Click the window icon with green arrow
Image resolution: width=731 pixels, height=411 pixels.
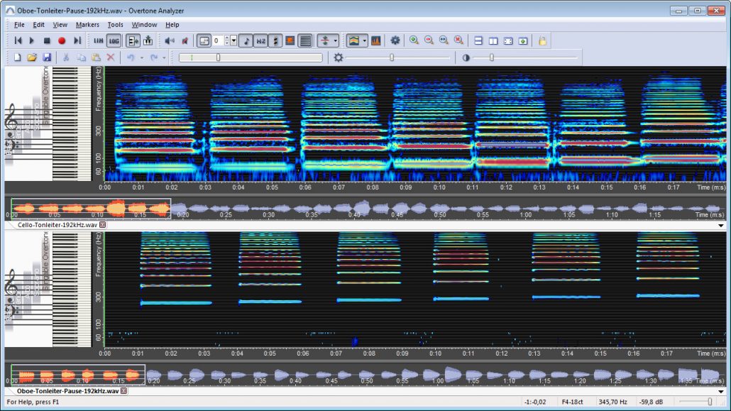tap(523, 41)
